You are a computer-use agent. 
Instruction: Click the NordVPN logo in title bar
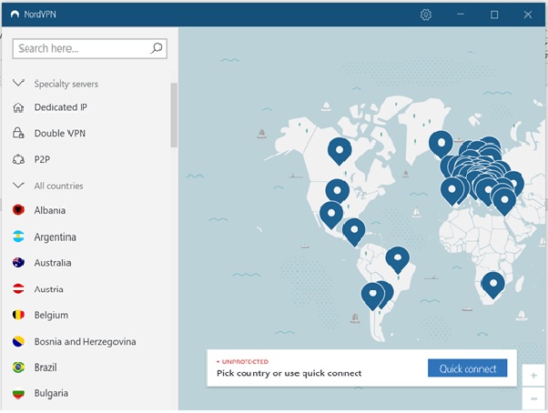pyautogui.click(x=15, y=15)
